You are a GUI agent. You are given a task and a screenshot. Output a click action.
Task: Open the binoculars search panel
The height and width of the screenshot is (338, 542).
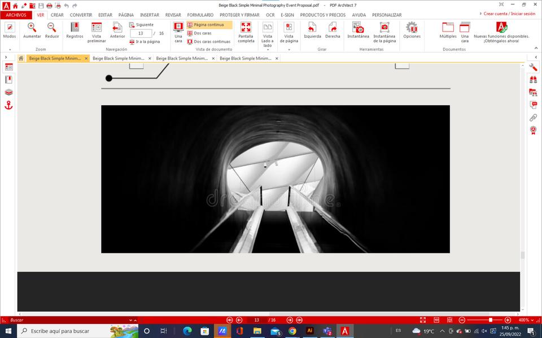click(x=533, y=79)
